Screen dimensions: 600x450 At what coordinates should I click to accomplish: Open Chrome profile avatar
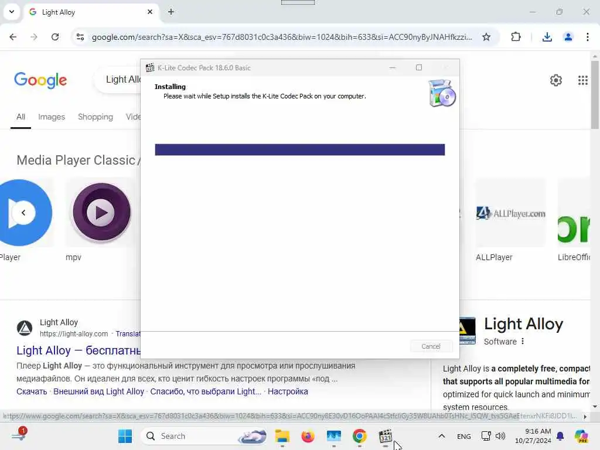568,37
